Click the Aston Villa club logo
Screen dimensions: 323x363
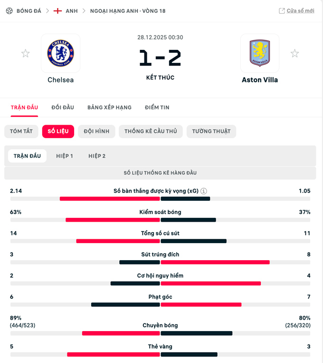coord(259,53)
